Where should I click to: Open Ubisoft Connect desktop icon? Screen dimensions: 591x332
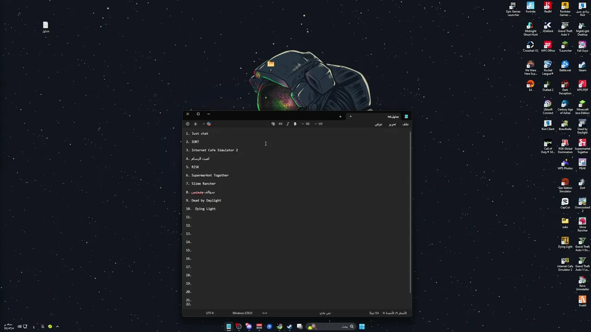pos(548,107)
